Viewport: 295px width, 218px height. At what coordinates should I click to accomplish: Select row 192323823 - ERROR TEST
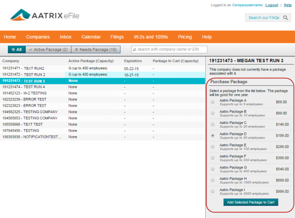[x=103, y=106]
